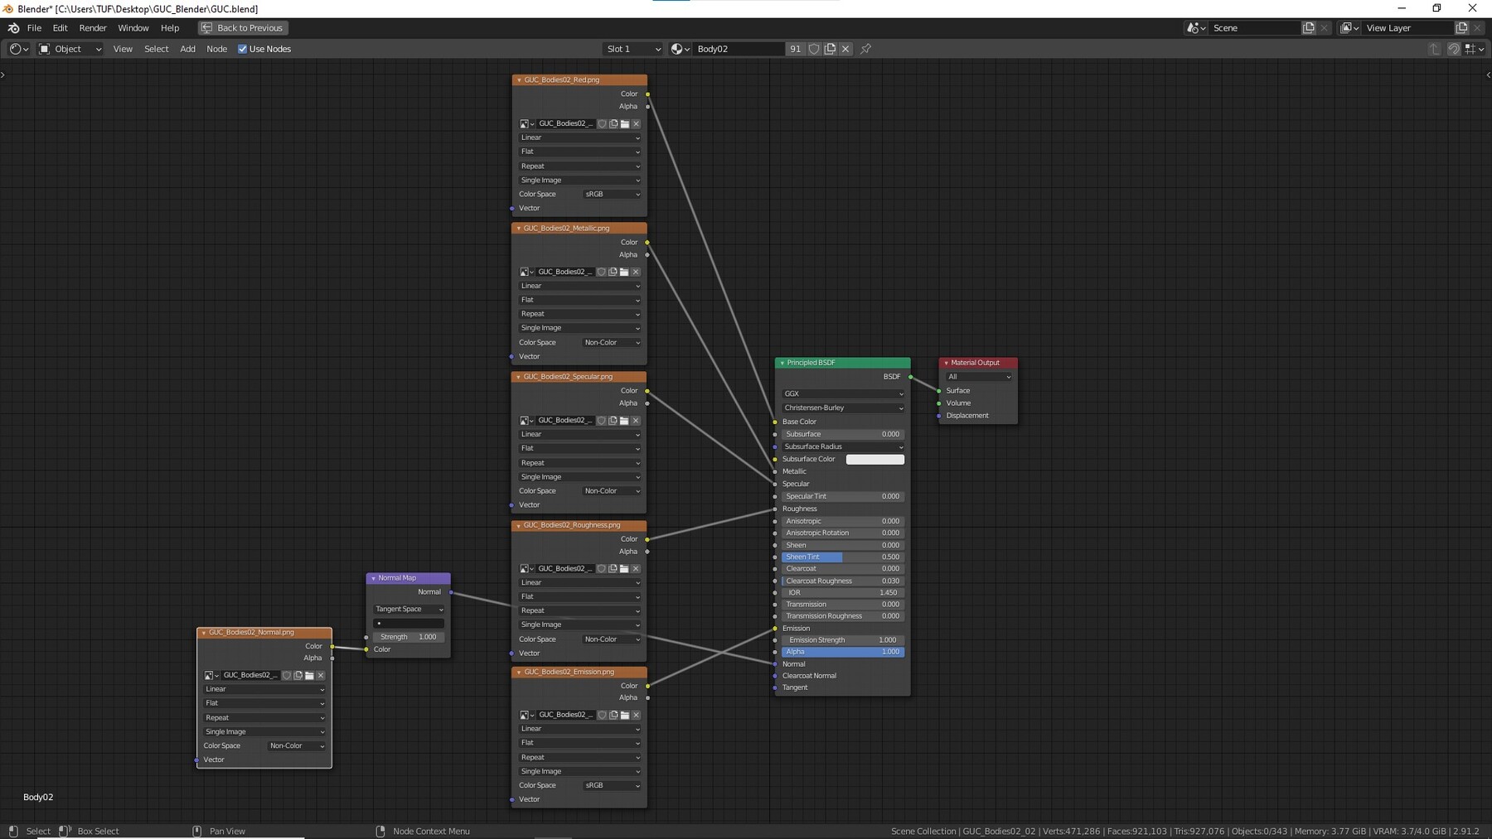
Task: Click the Subsurface Color white swatch
Action: [874, 460]
